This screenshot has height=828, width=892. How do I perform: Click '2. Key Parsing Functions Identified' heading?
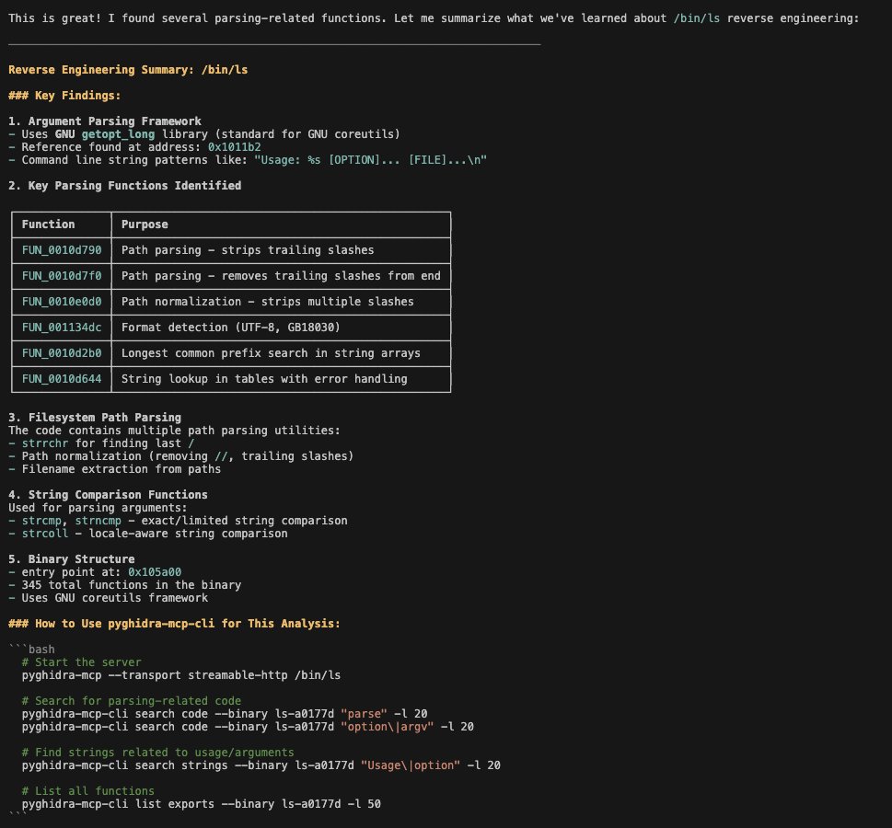[x=124, y=186]
